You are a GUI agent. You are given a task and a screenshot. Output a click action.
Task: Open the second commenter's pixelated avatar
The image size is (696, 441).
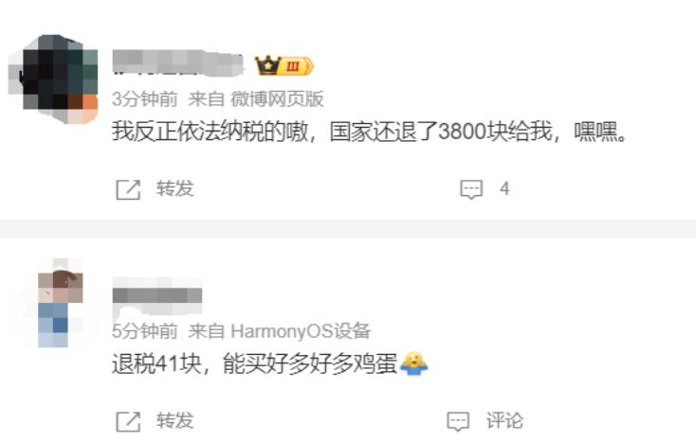tap(60, 303)
